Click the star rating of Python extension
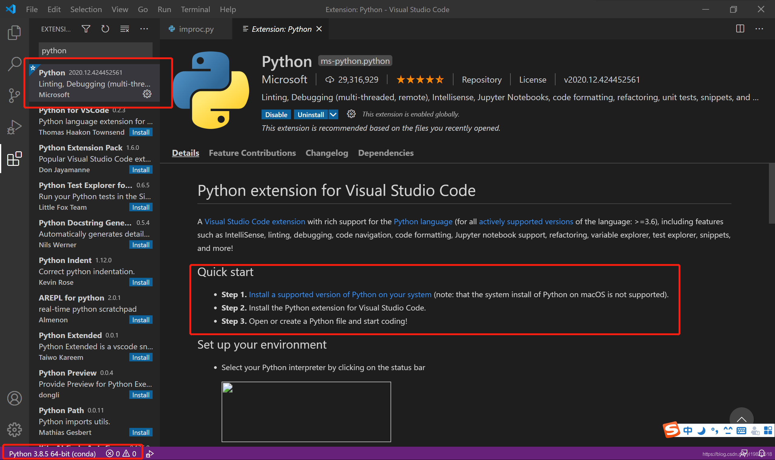Image resolution: width=775 pixels, height=460 pixels. [x=420, y=80]
